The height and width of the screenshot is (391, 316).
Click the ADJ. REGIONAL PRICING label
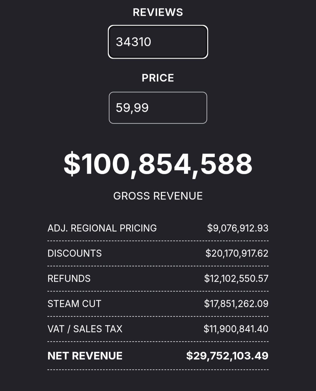(102, 228)
